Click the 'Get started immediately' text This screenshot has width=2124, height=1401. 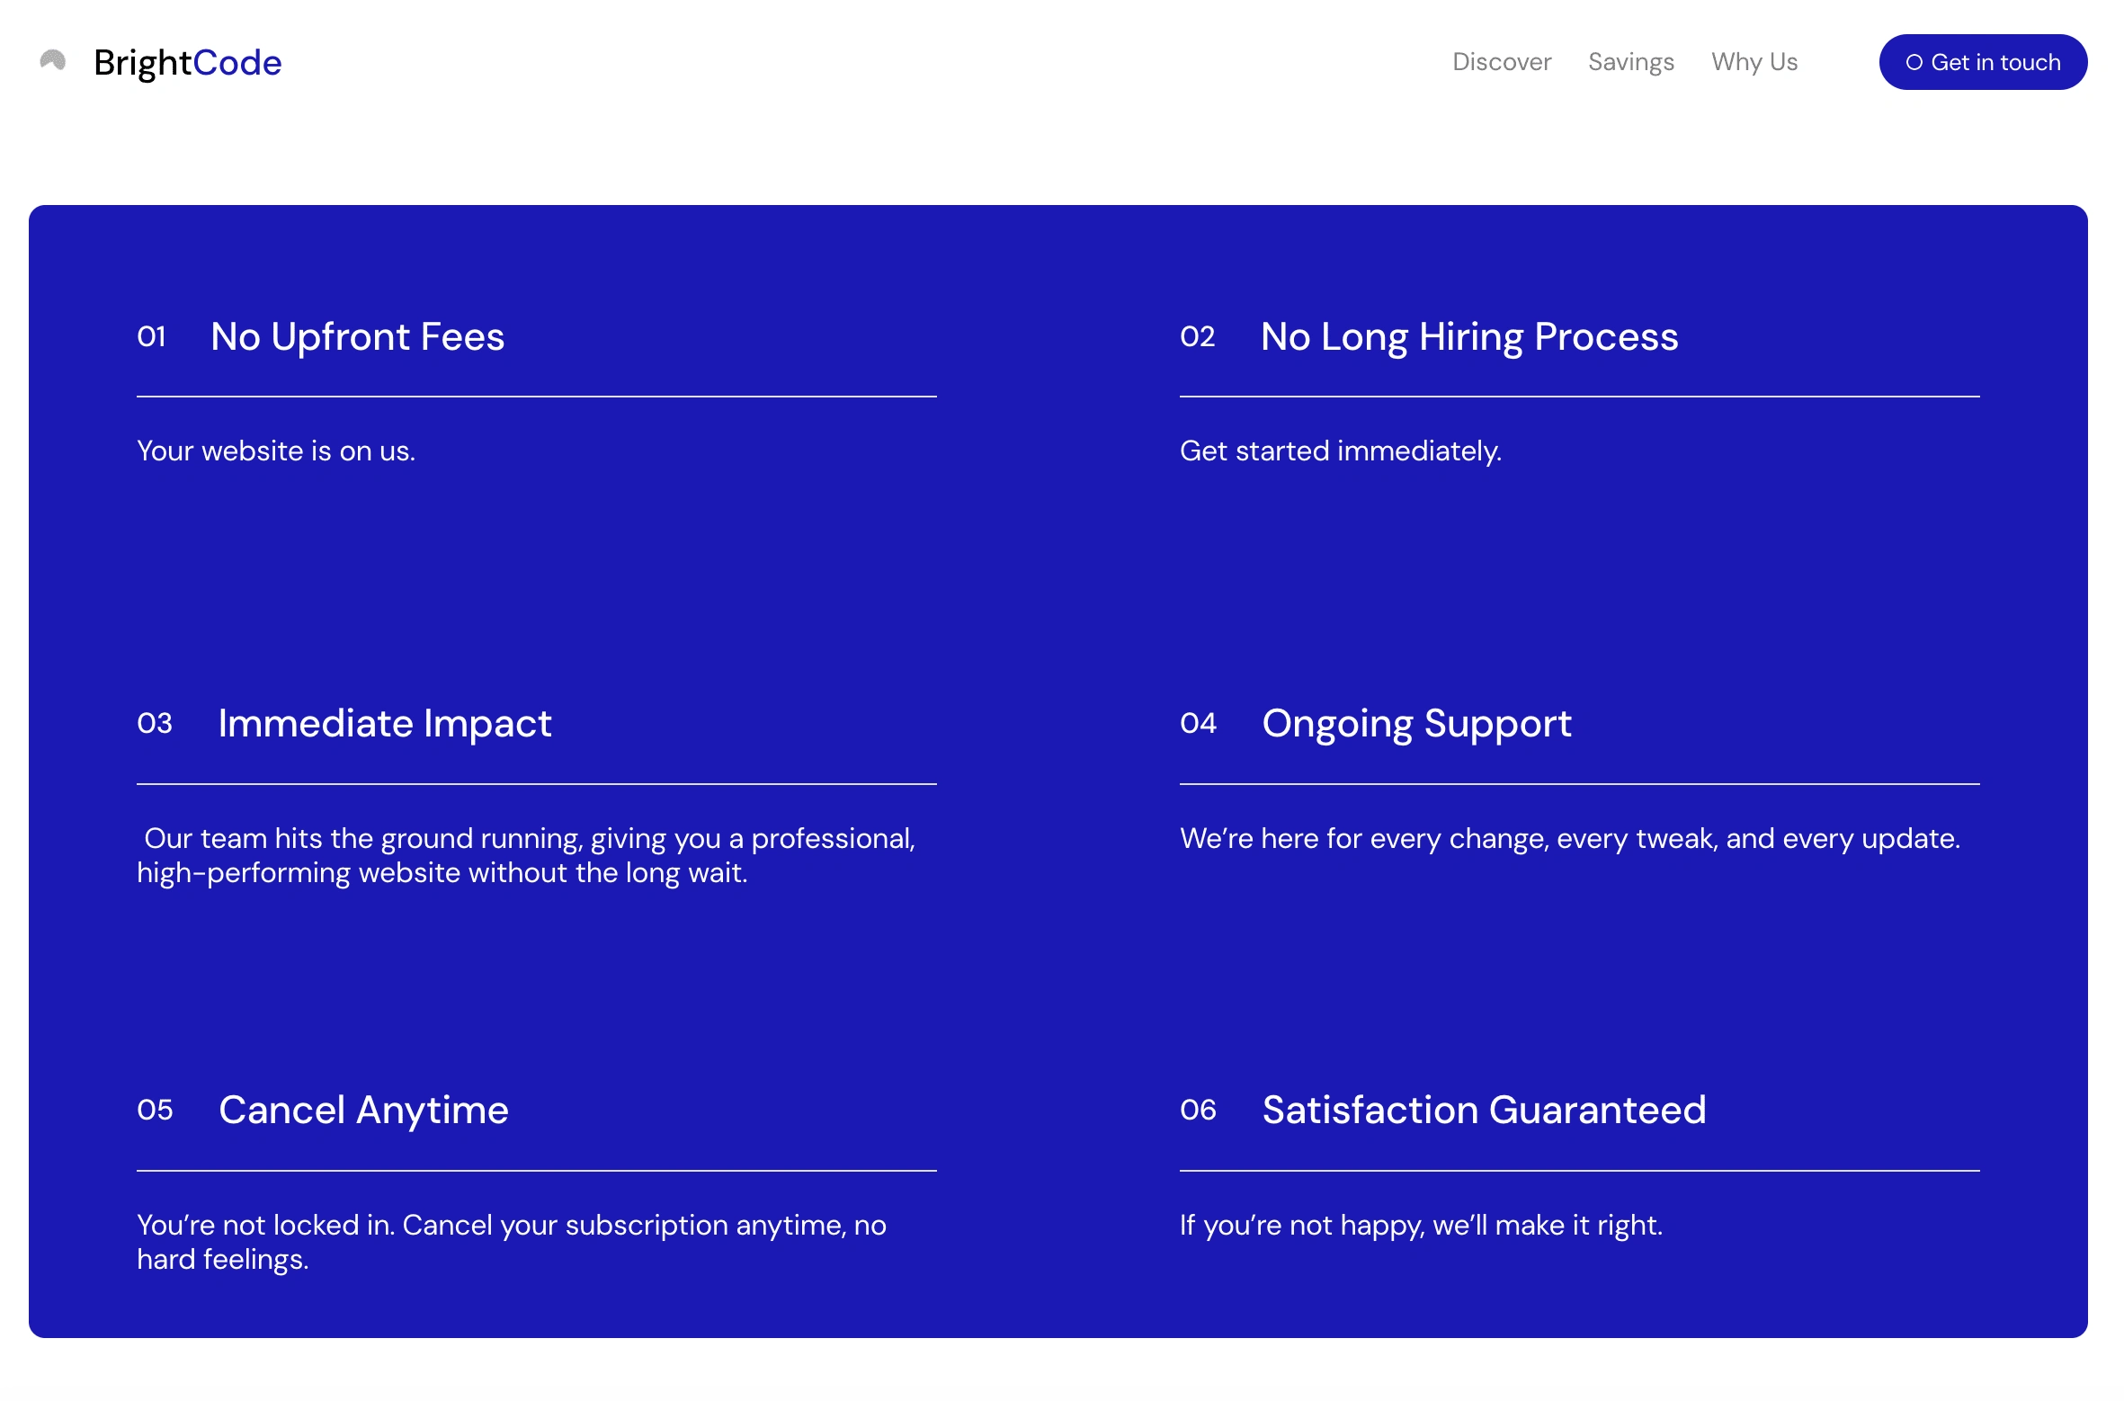(x=1340, y=451)
